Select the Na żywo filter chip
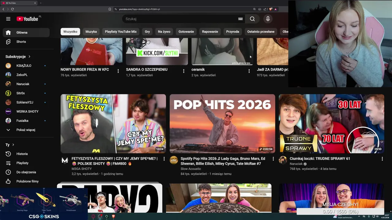The image size is (392, 220). point(164,31)
